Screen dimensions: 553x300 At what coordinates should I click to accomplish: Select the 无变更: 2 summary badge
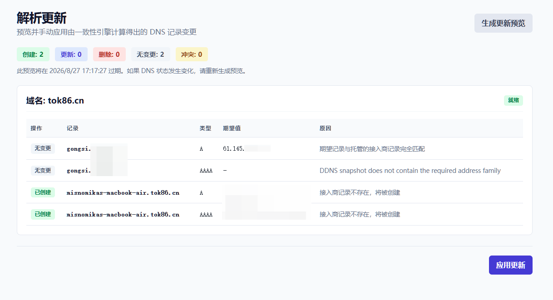point(150,54)
